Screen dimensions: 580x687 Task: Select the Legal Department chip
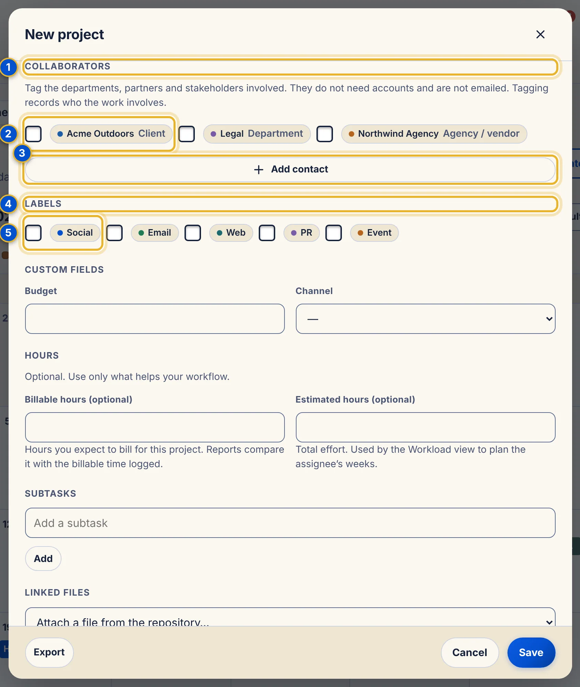(x=257, y=134)
